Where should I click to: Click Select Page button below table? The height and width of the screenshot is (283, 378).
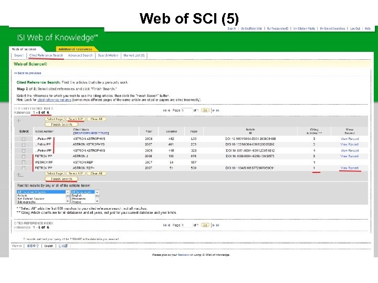click(x=55, y=173)
